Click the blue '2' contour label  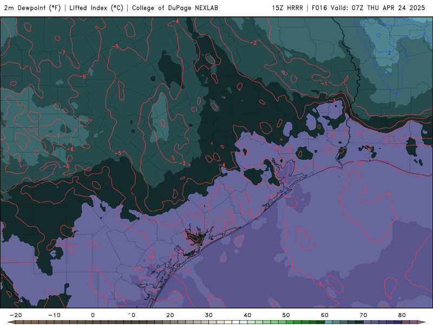(x=389, y=53)
